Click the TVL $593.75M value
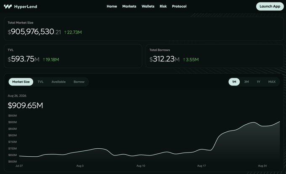The width and height of the screenshot is (286, 174). tap(24, 59)
